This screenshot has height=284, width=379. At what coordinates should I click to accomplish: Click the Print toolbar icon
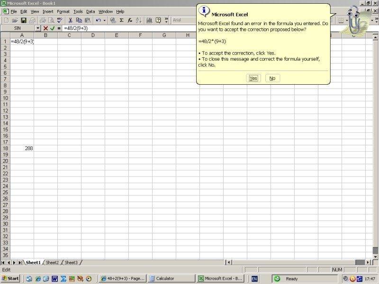pyautogui.click(x=32, y=20)
